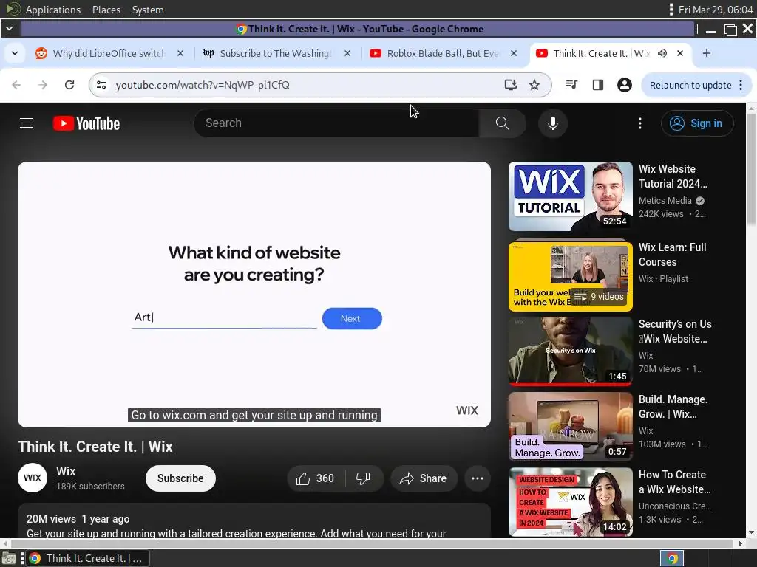Click the address bar URL

pos(203,85)
